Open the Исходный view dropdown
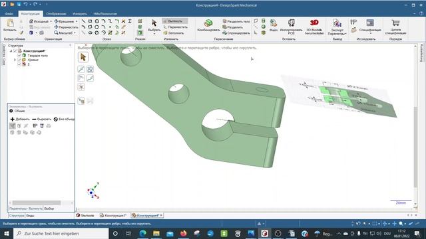The height and width of the screenshot is (239, 426). click(51, 21)
